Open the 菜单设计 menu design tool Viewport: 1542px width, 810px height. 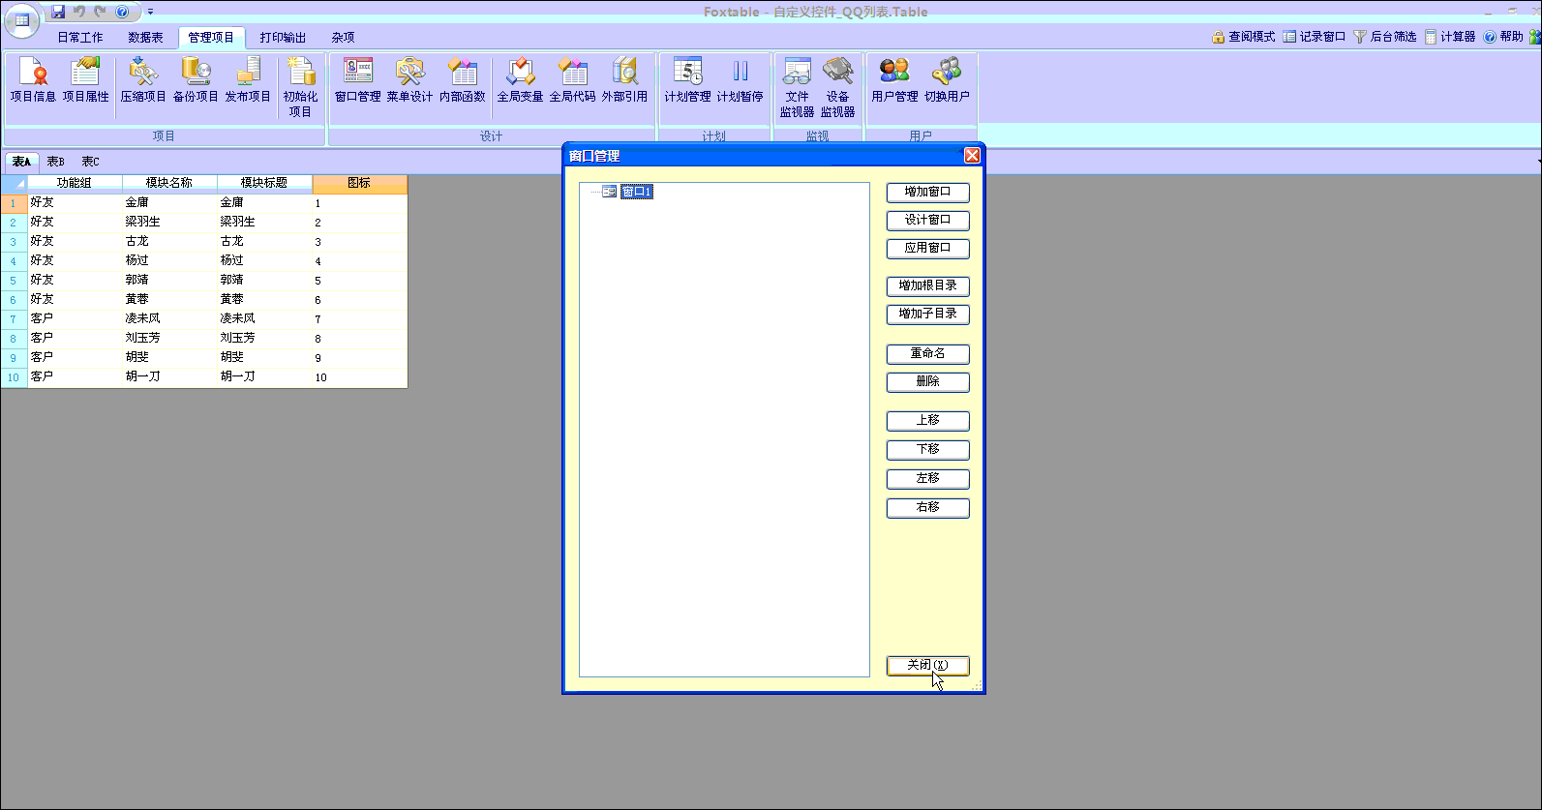409,79
